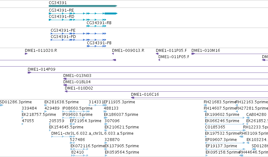Click the EK199602.5prime EST label

222,115
